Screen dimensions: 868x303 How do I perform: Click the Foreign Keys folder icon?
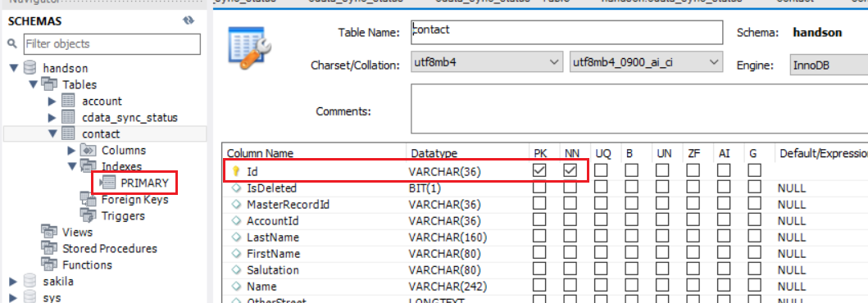[x=89, y=198]
